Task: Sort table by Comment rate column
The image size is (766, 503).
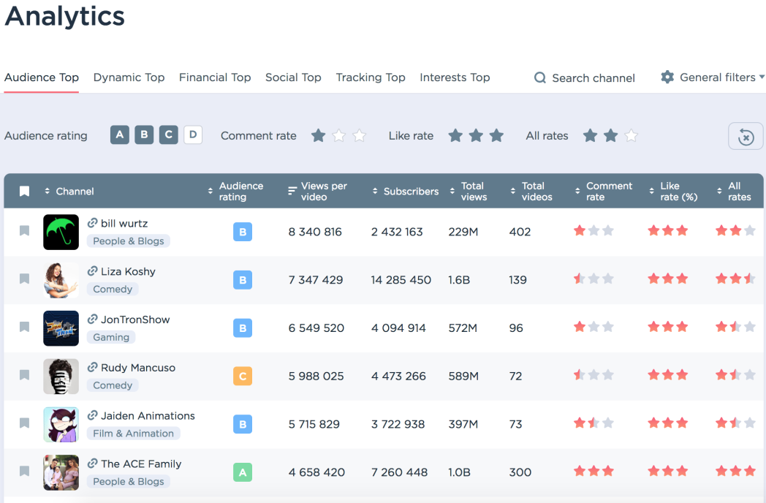Action: 603,191
